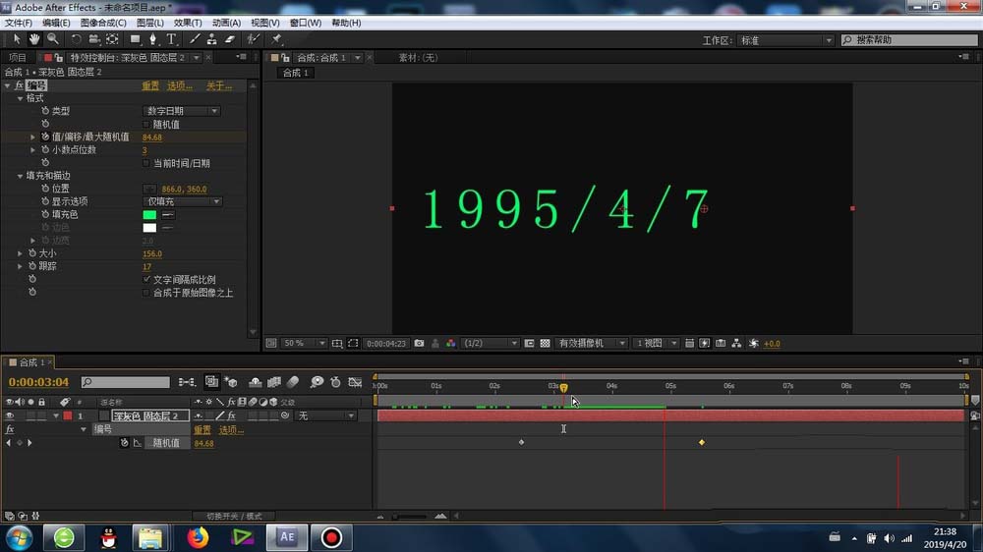Select the Rotation tool

[x=76, y=39]
